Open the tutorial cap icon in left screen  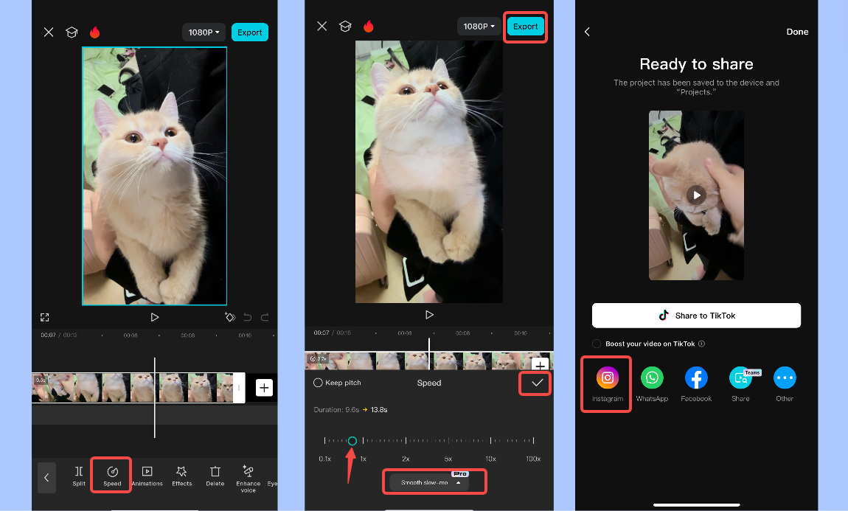coord(72,32)
